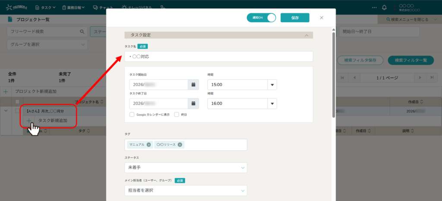Click the Members logo in the header
This screenshot has width=442, height=201.
17,7
